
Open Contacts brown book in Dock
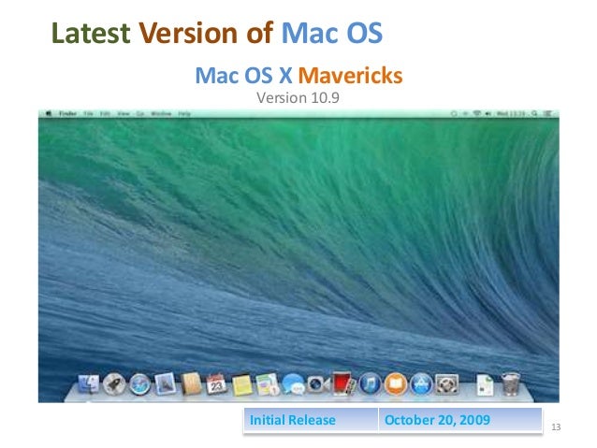coord(191,383)
